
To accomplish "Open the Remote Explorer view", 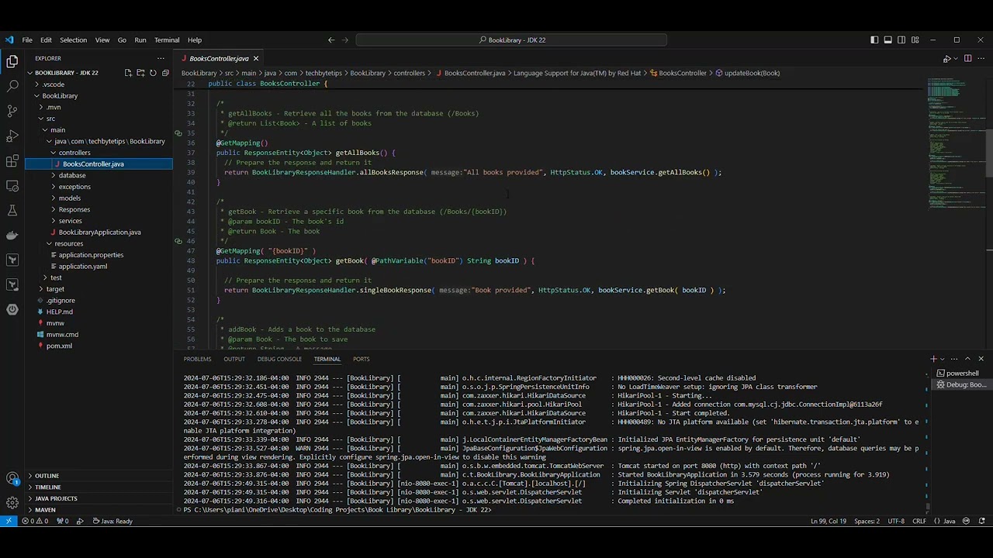I will point(12,185).
